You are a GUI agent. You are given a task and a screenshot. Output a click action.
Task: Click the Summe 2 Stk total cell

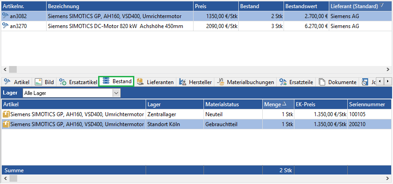pos(279,170)
